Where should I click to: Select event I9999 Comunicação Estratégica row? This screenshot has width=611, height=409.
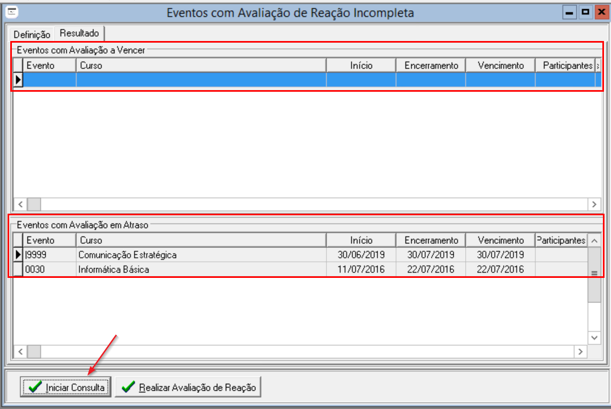pos(127,255)
